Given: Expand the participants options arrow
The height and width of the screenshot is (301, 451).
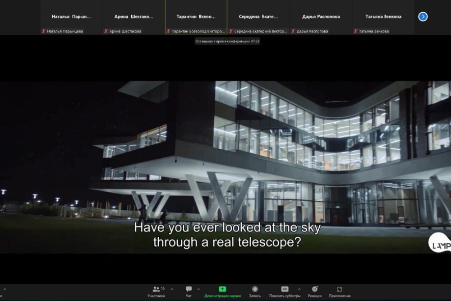Looking at the screenshot, I should pos(172,289).
